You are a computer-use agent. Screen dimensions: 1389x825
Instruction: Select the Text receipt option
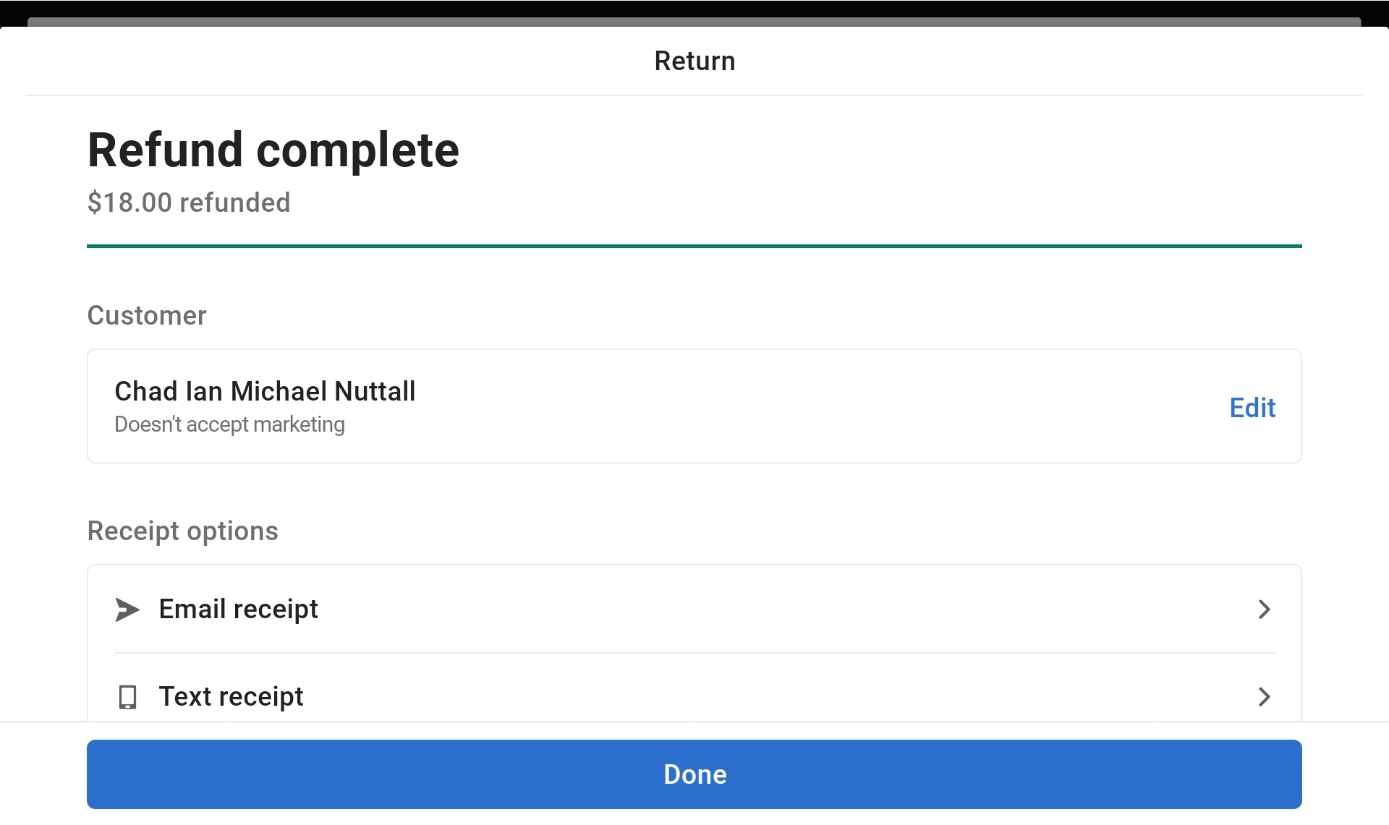pyautogui.click(x=231, y=697)
